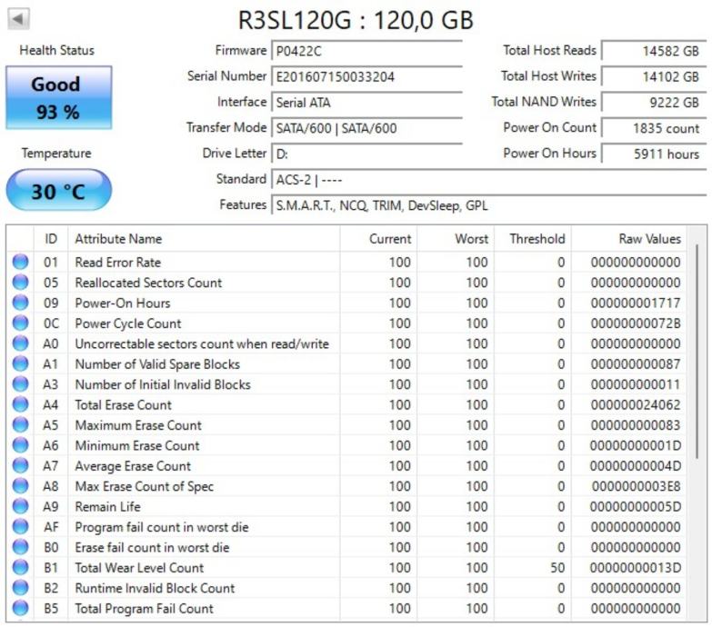Click the Total NAND Writes value 9222 GB

655,103
